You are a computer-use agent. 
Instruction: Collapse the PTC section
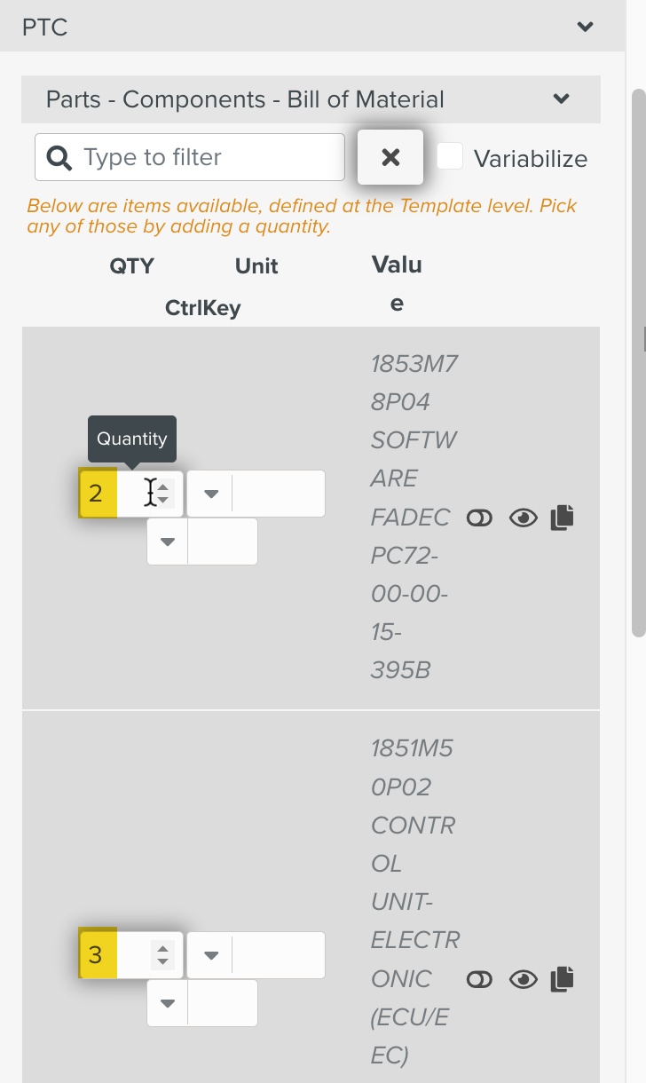point(585,27)
